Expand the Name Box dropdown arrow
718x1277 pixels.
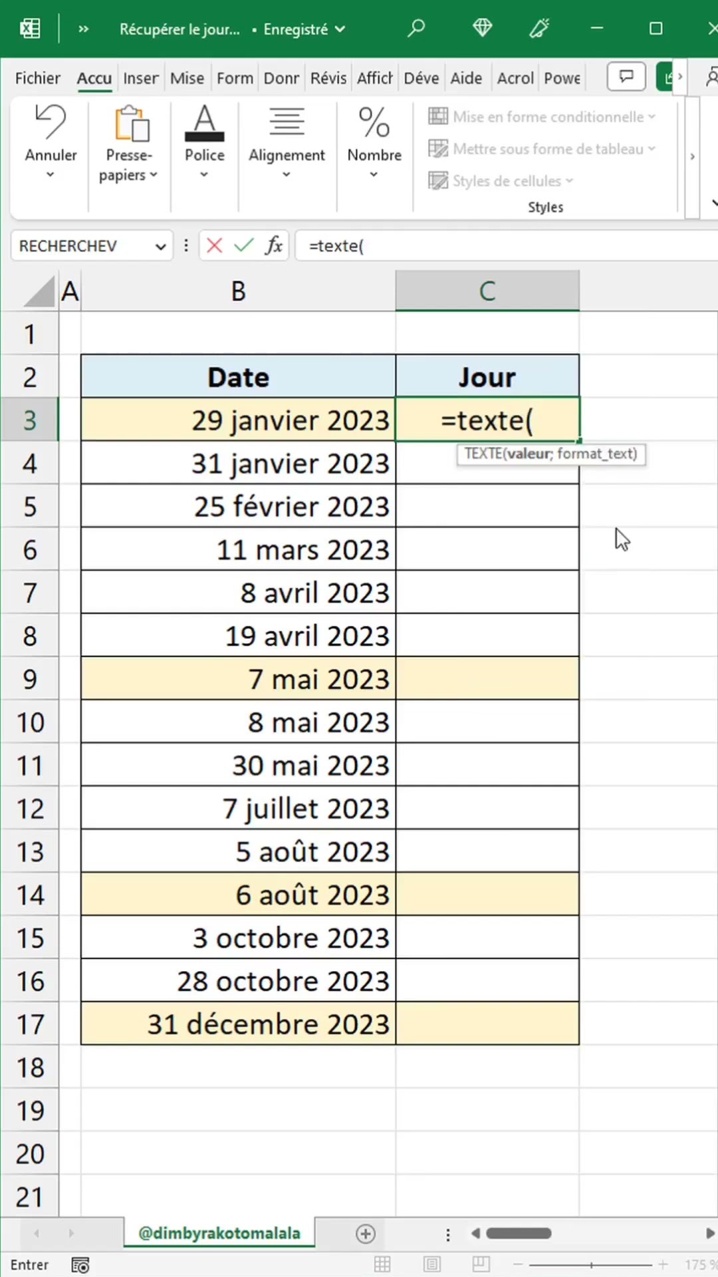click(160, 247)
